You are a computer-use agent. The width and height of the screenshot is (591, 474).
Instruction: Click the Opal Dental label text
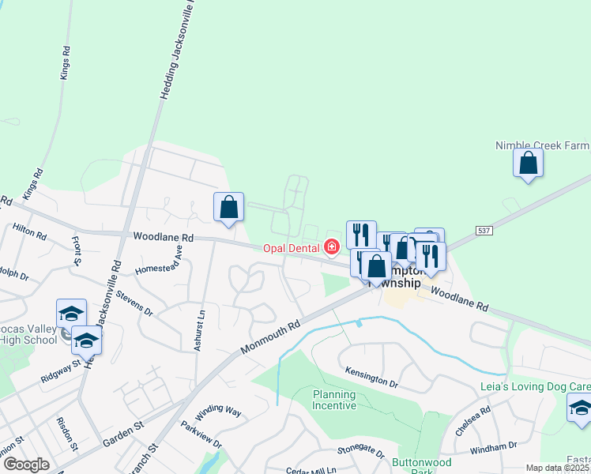292,248
